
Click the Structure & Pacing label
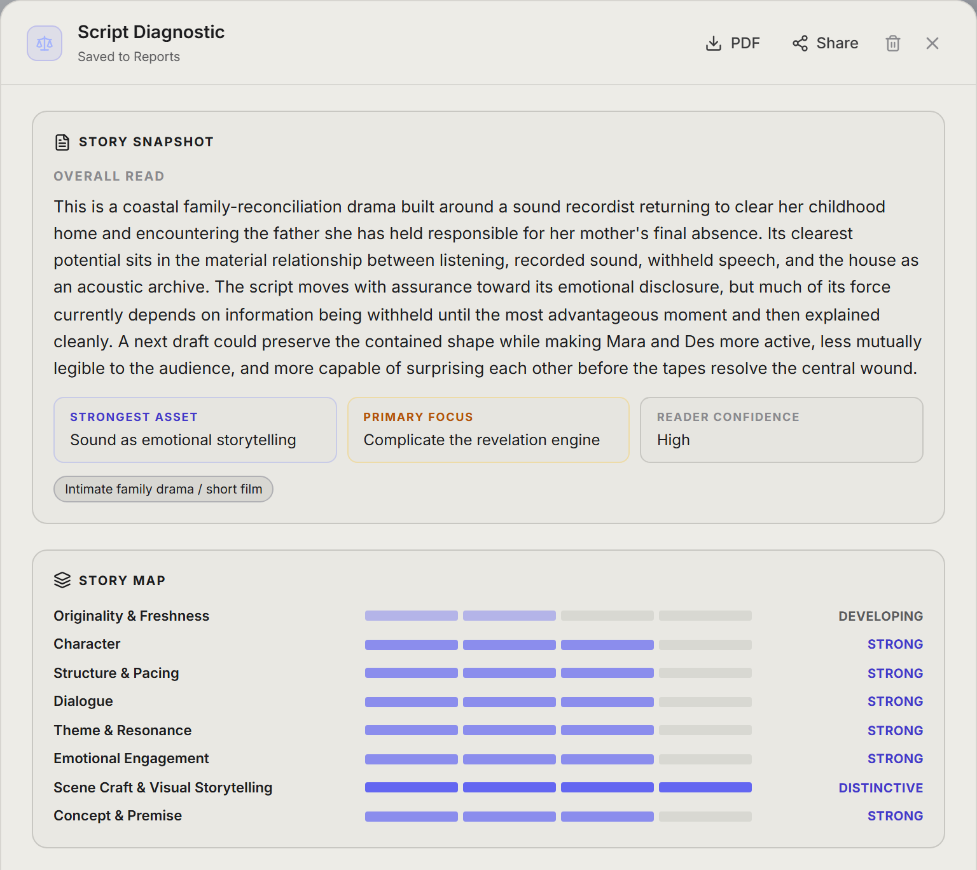click(116, 673)
